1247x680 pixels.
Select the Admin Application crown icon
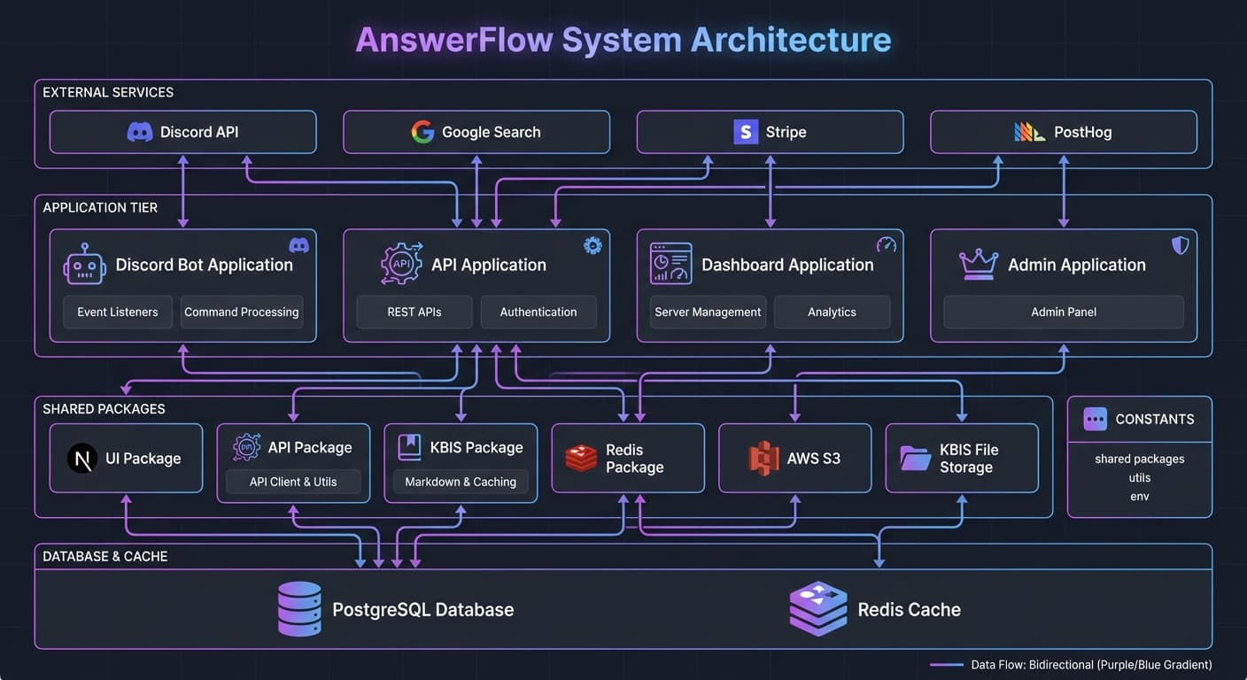[x=977, y=263]
